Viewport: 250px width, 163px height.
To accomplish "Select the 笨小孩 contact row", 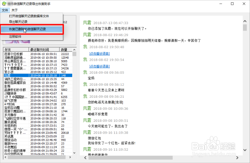I will coord(38,72).
